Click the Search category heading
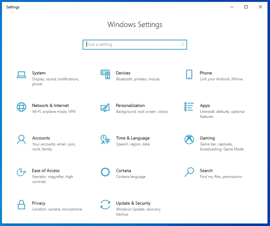Viewport: 270px width, 226px height. [x=206, y=170]
